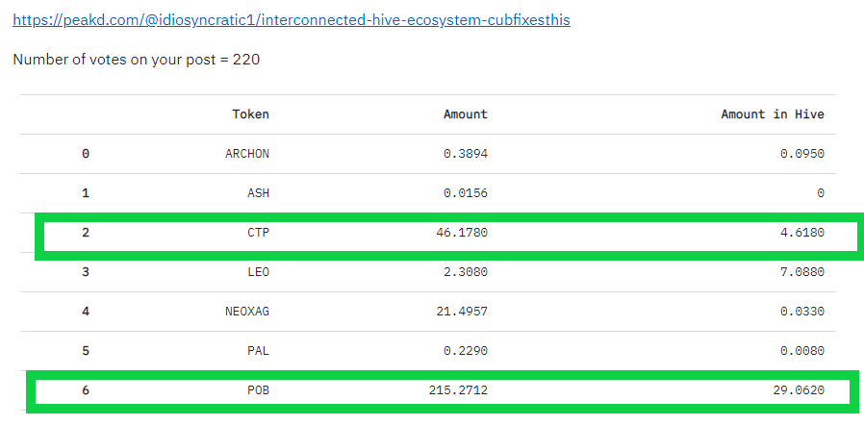Click row index 0 in the table
This screenshot has height=426, width=864.
tap(86, 154)
